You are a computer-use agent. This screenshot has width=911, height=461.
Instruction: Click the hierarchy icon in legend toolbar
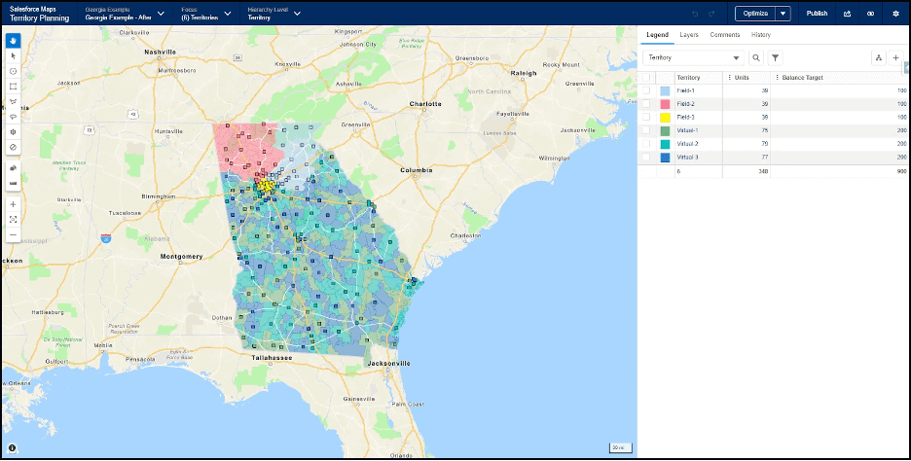[878, 58]
